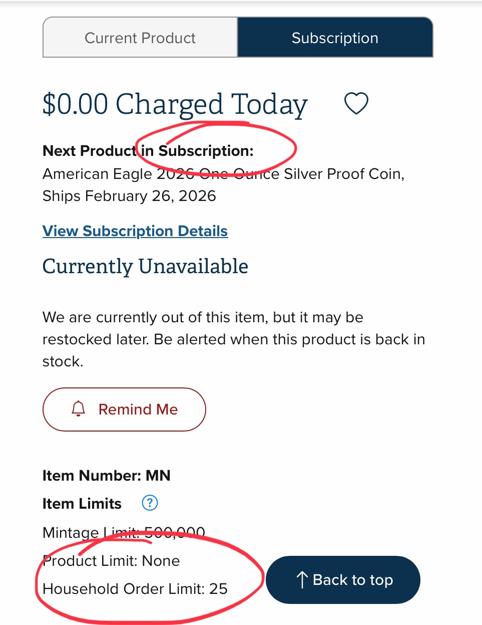The width and height of the screenshot is (482, 625).
Task: Switch to the Current Product tab
Action: [x=140, y=38]
